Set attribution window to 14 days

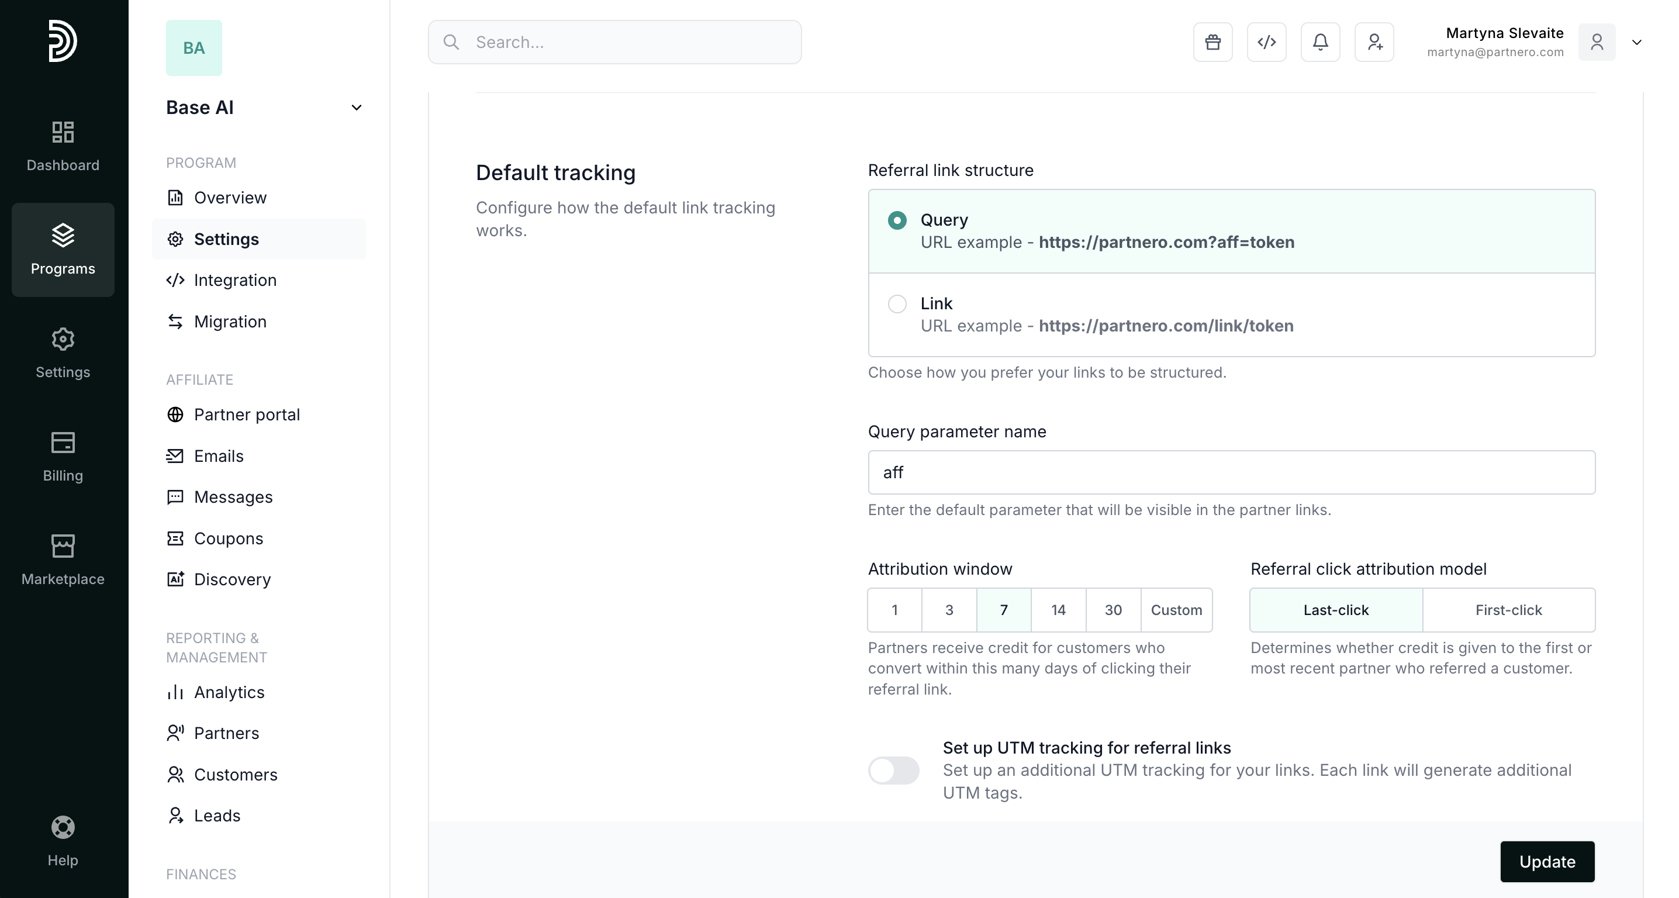[x=1058, y=610]
